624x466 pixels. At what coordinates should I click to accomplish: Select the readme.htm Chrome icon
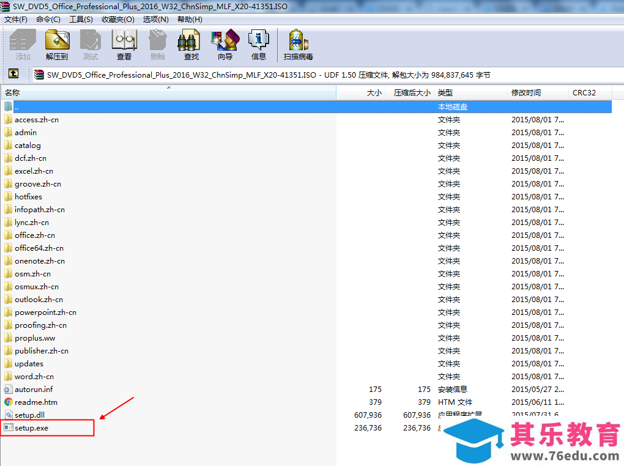[x=9, y=402]
